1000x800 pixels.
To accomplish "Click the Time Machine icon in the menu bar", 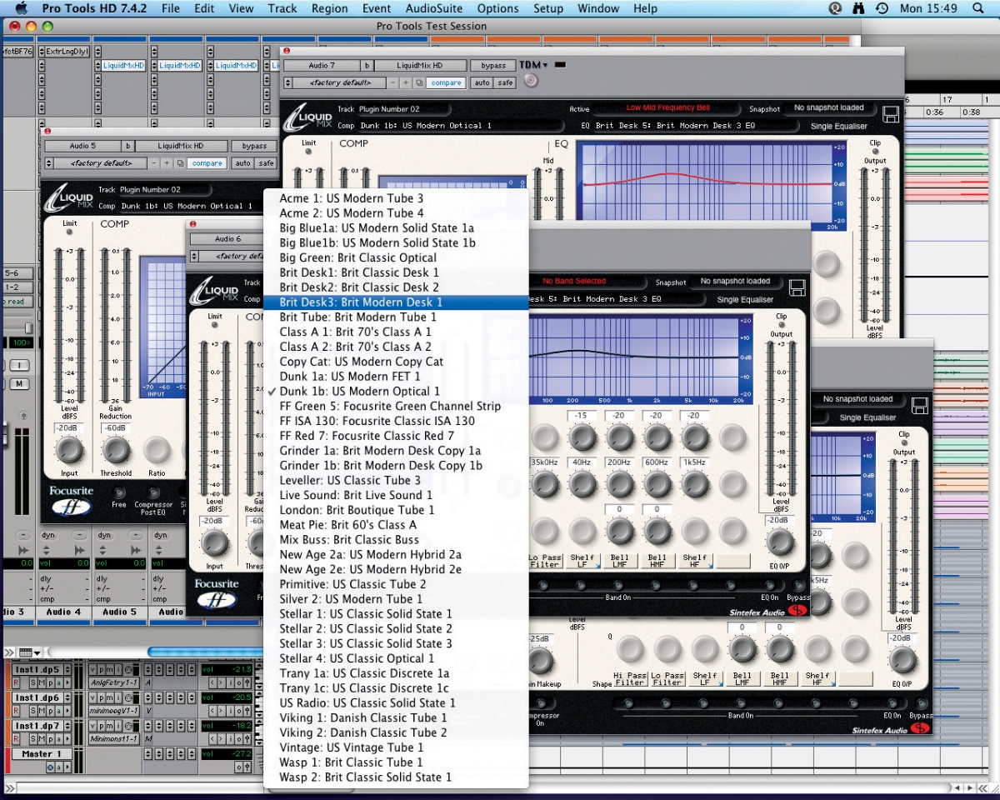I will click(882, 8).
